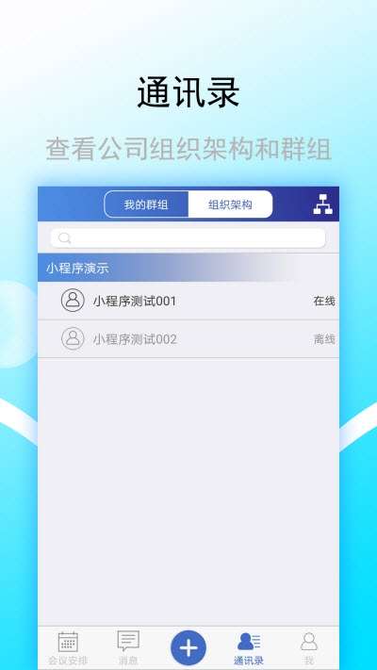
Task: Tap avatar of 小程序测试002
Action: 73,339
